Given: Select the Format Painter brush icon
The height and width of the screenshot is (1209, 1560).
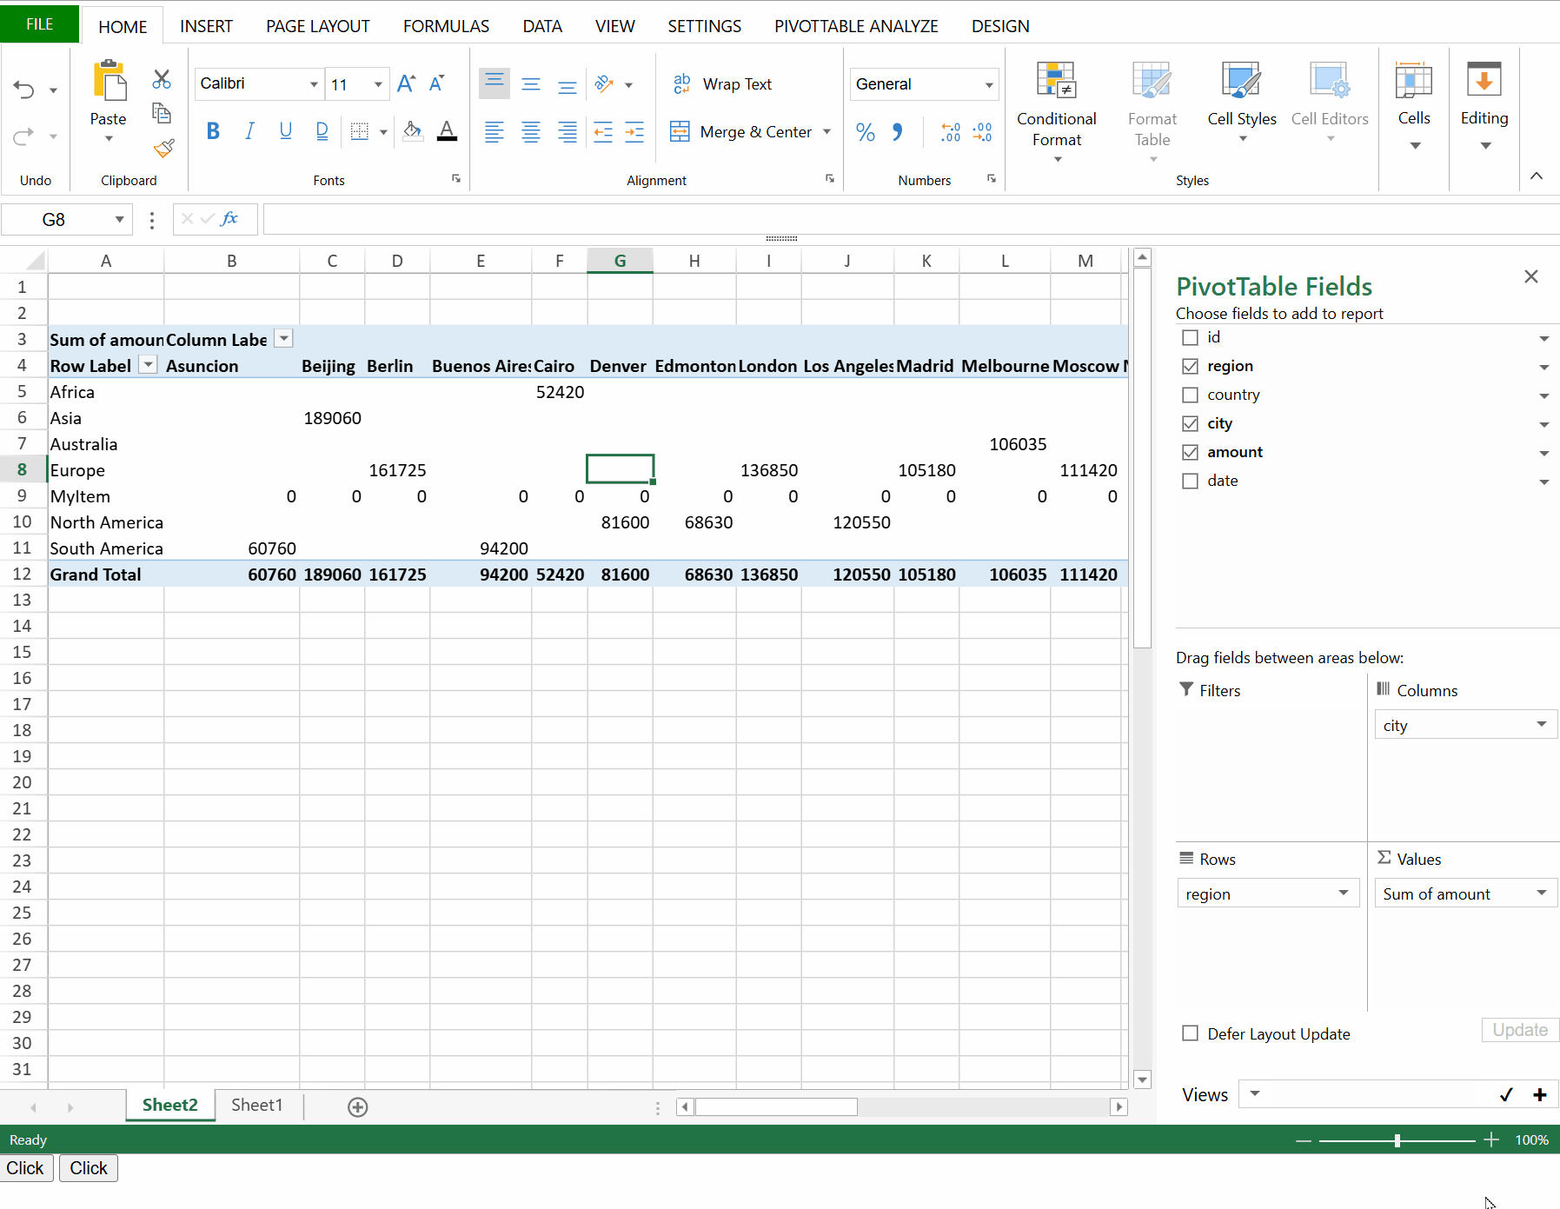Looking at the screenshot, I should [x=163, y=148].
